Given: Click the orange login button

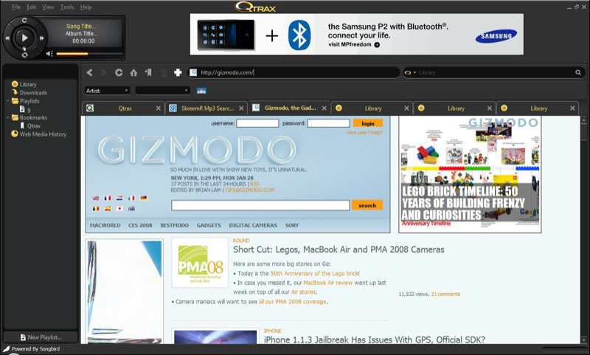Looking at the screenshot, I should pyautogui.click(x=367, y=123).
